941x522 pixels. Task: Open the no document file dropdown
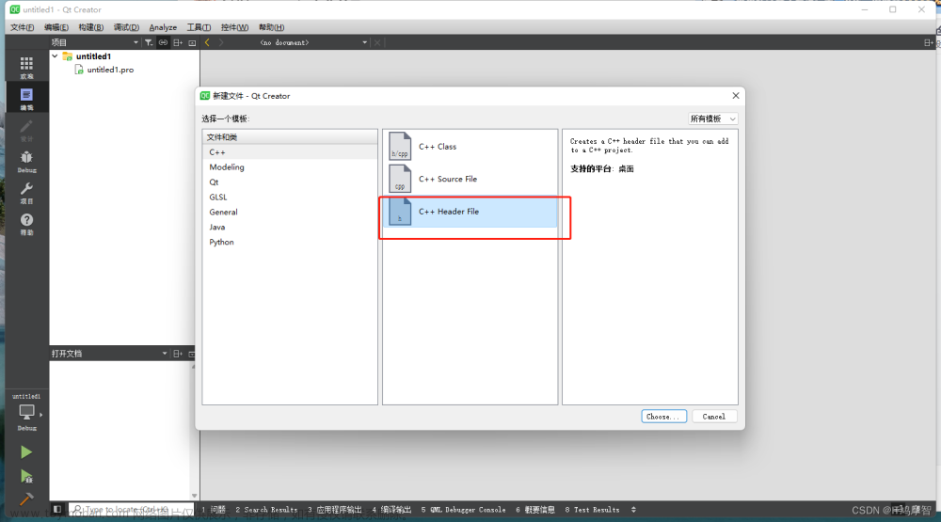pos(312,42)
